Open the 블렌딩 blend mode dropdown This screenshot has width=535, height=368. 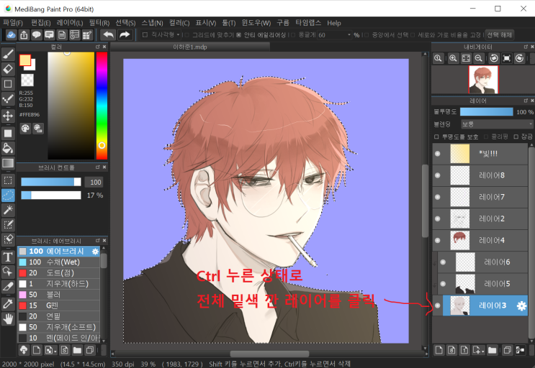click(496, 124)
